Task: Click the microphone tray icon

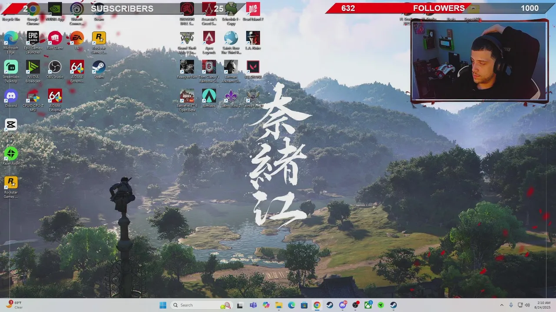Action: pyautogui.click(x=511, y=305)
